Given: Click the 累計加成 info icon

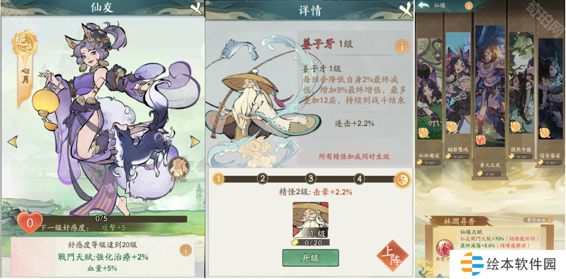Looking at the screenshot, I should pyautogui.click(x=549, y=220).
